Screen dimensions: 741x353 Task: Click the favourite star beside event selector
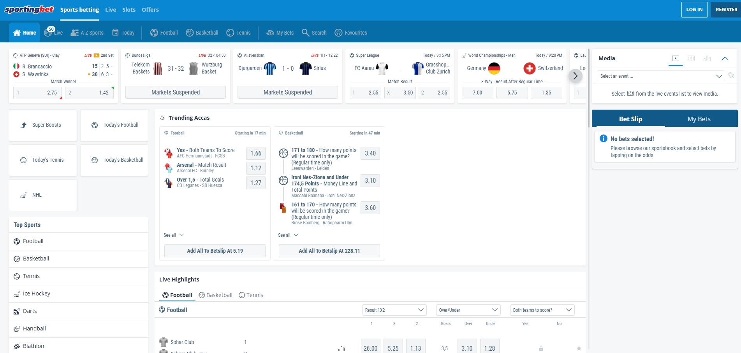[731, 75]
